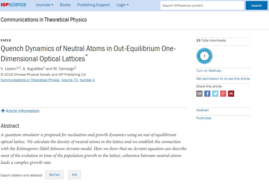Open the Books menu item
This screenshot has height=188, width=269.
[x=65, y=5]
